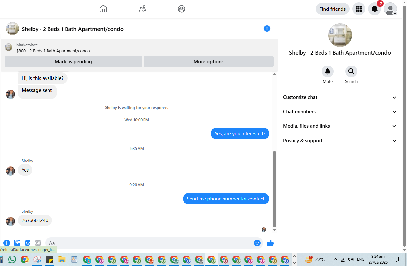407x266 pixels.
Task: Open more actions plus icon in composer
Action: (x=7, y=243)
